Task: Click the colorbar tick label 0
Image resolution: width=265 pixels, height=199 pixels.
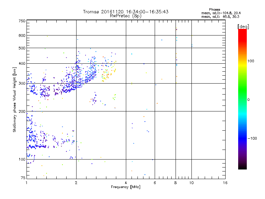Action: (248, 100)
